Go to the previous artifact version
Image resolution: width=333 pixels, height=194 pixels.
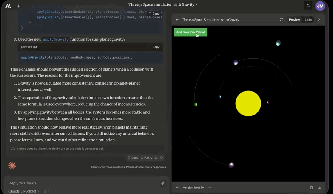(177, 187)
